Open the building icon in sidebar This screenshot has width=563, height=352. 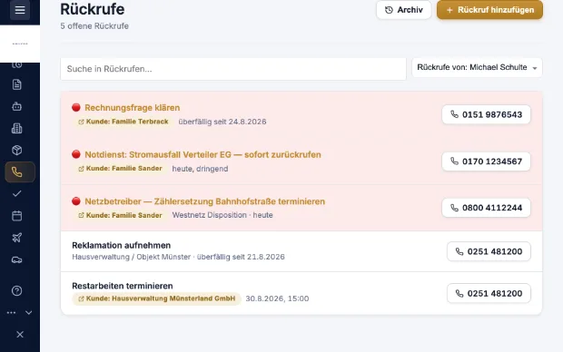click(x=17, y=129)
